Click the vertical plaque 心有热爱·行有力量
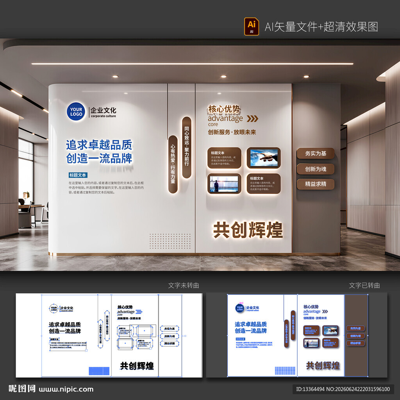400x400 pixels. pos(173,164)
